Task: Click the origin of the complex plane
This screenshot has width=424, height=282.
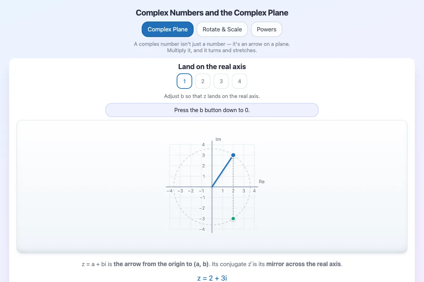Action: click(x=212, y=187)
